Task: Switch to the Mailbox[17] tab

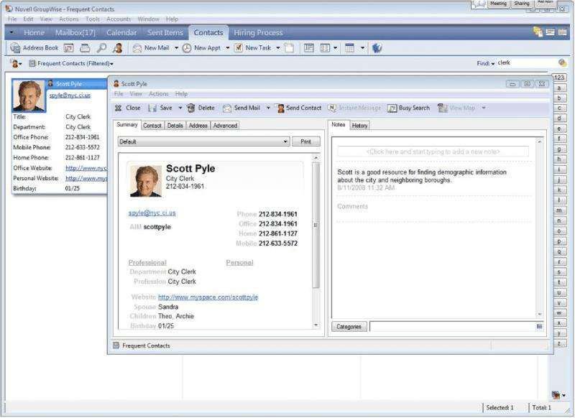Action: 75,32
